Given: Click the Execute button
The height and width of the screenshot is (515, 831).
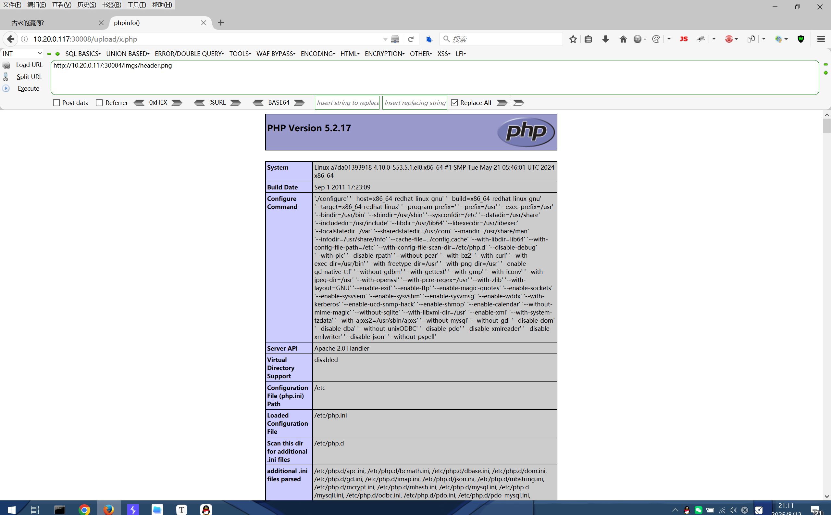Looking at the screenshot, I should [x=28, y=89].
